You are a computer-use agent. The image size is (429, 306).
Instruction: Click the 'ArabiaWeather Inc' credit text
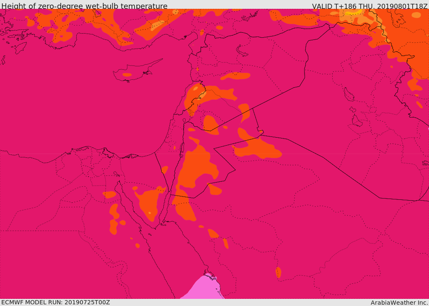pos(399,303)
